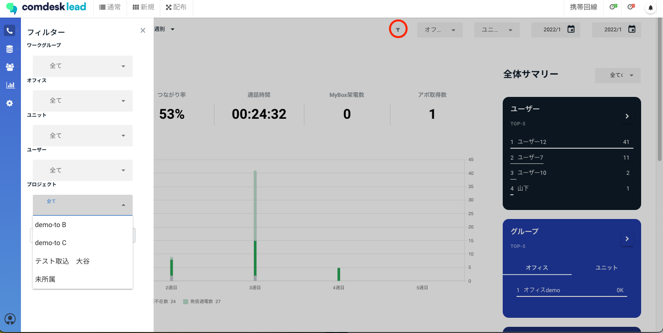The image size is (663, 333).
Task: Close the フィルター panel
Action: [x=143, y=30]
